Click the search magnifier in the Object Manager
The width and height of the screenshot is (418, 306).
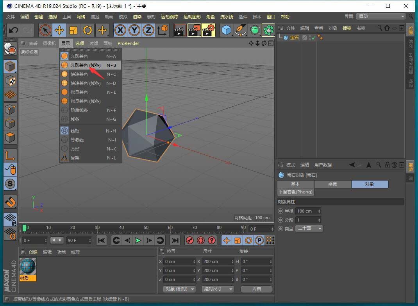pyautogui.click(x=380, y=28)
